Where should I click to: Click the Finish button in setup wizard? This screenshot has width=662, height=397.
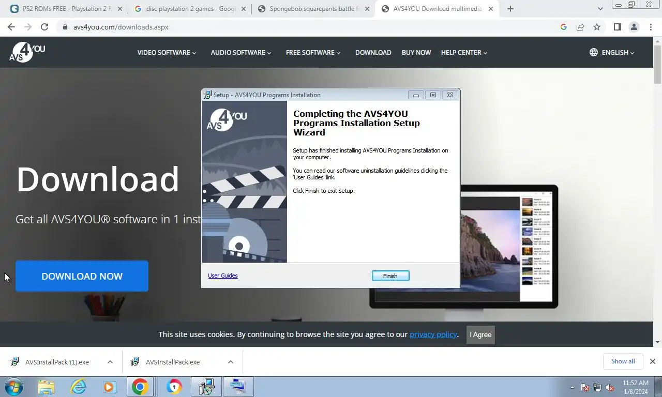coord(390,276)
